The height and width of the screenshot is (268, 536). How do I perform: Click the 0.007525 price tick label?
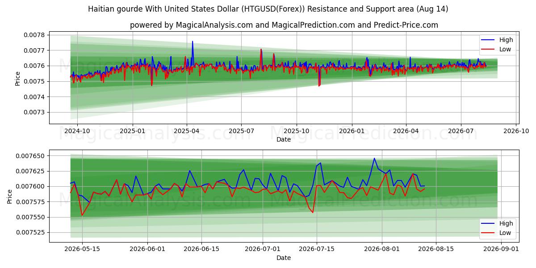[x=29, y=233]
